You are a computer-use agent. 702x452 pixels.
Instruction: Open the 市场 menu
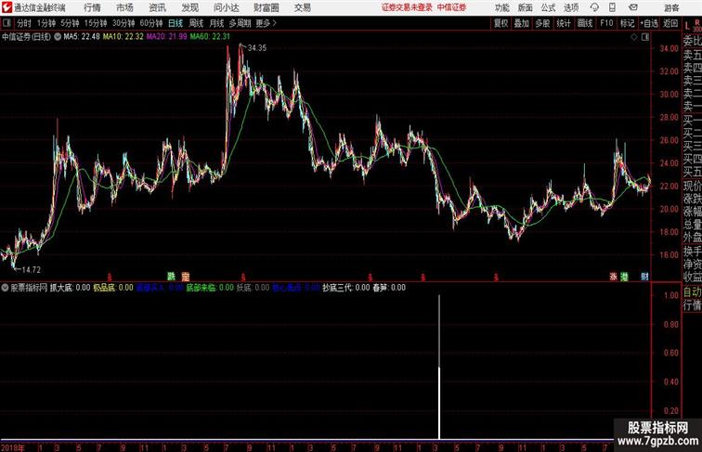pyautogui.click(x=125, y=7)
